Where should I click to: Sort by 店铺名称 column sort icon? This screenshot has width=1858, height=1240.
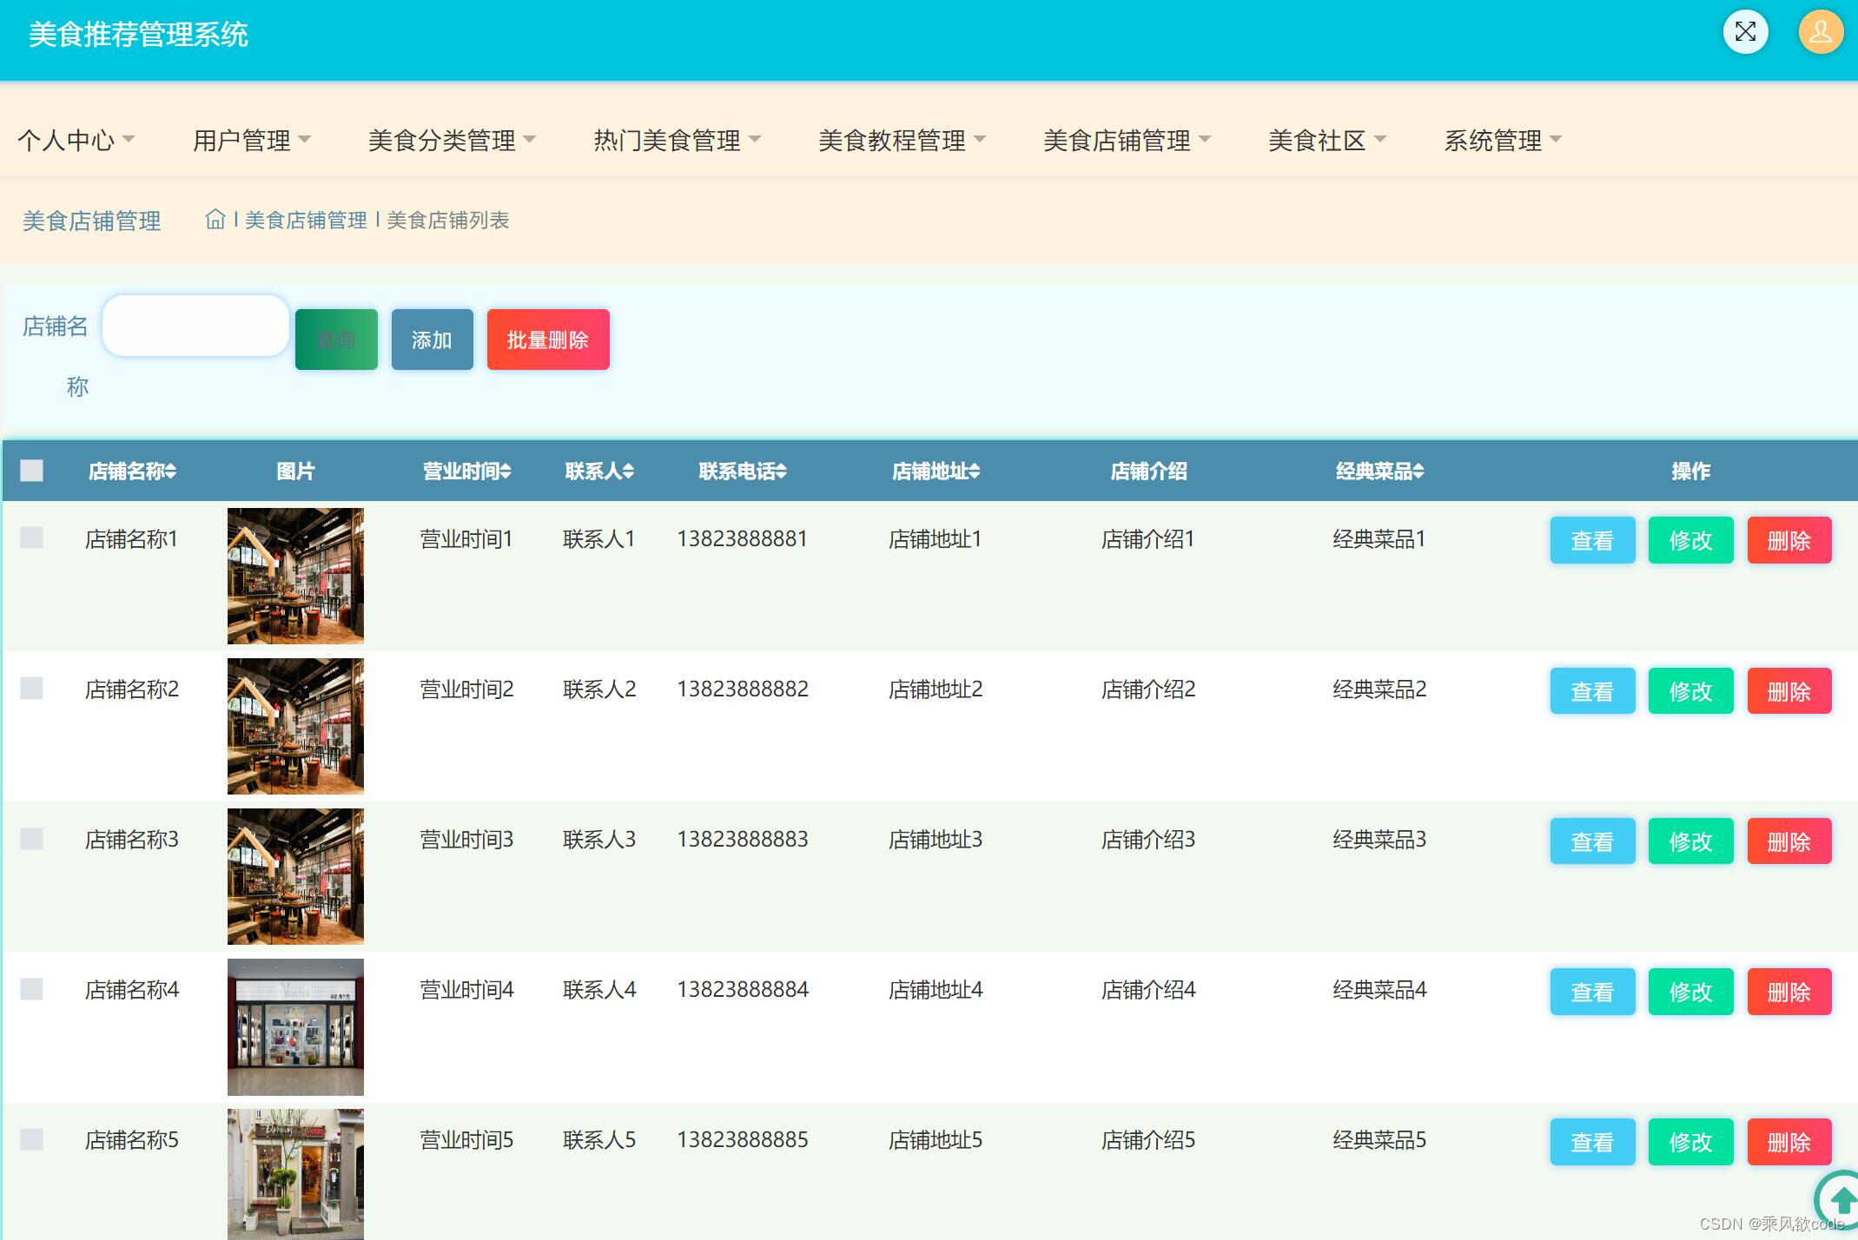pyautogui.click(x=171, y=472)
